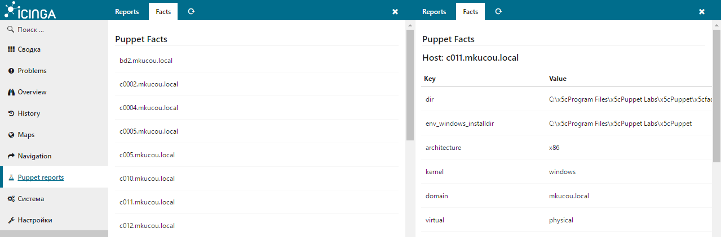Image resolution: width=721 pixels, height=237 pixels.
Task: Click the search field in sidebar
Action: click(x=56, y=29)
